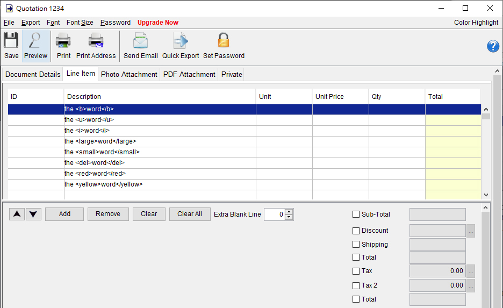The width and height of the screenshot is (503, 308).
Task: Increase Extra Blank Line spinner value
Action: (x=289, y=211)
